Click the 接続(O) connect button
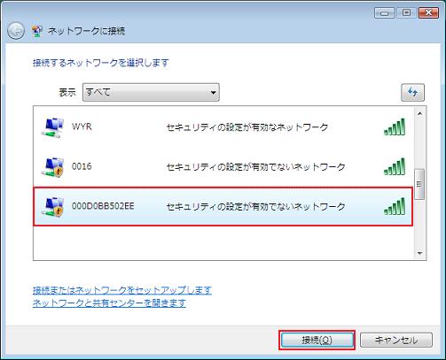Image resolution: width=446 pixels, height=360 pixels. (x=317, y=341)
